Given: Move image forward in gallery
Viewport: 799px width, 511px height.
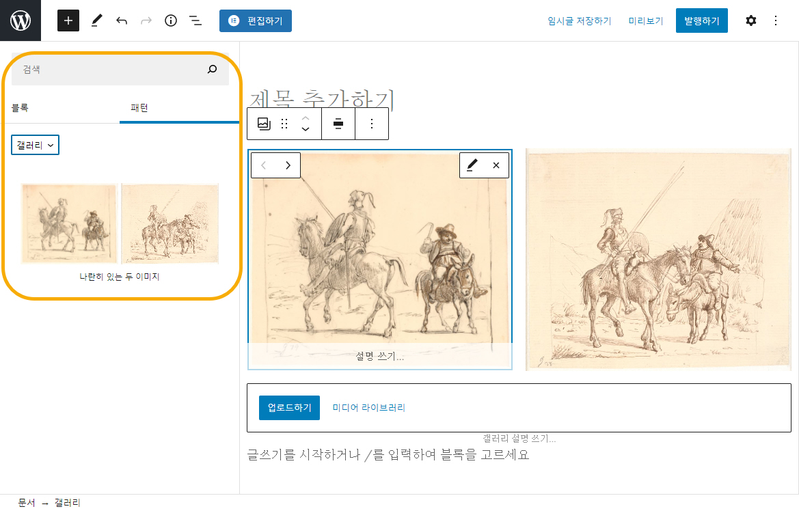Looking at the screenshot, I should (x=288, y=165).
